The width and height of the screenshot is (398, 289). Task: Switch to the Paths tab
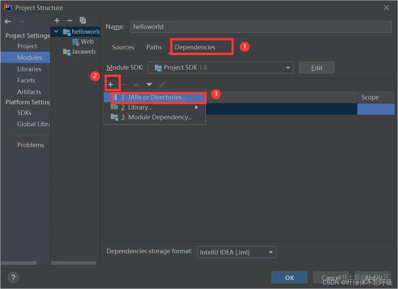(x=154, y=47)
